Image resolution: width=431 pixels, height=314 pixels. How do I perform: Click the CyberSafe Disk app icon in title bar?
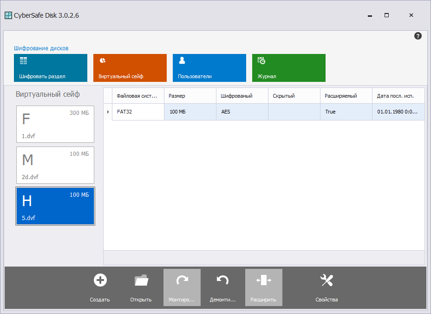click(x=8, y=15)
